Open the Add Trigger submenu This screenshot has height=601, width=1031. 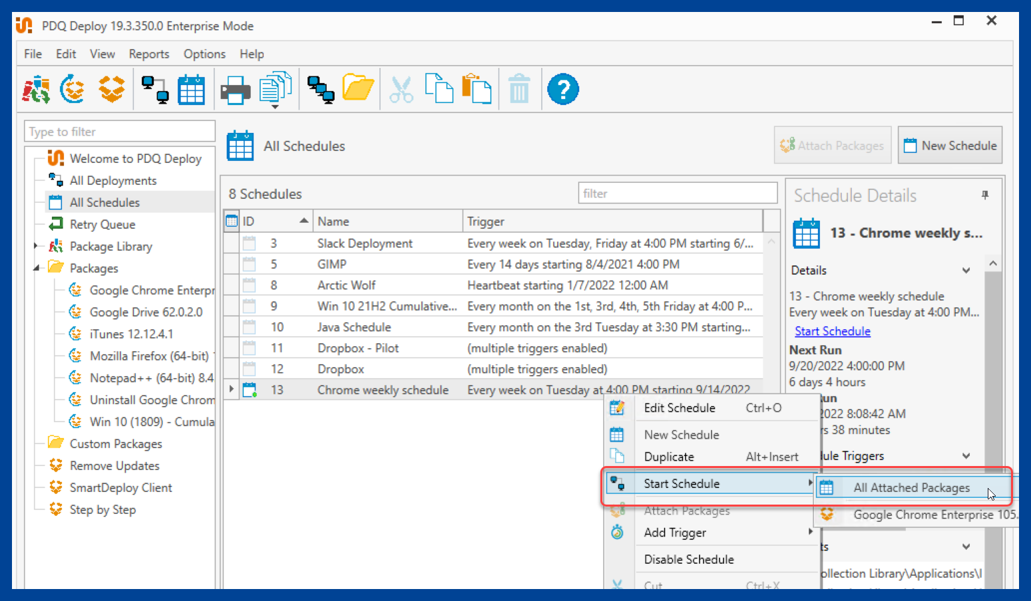coord(712,533)
